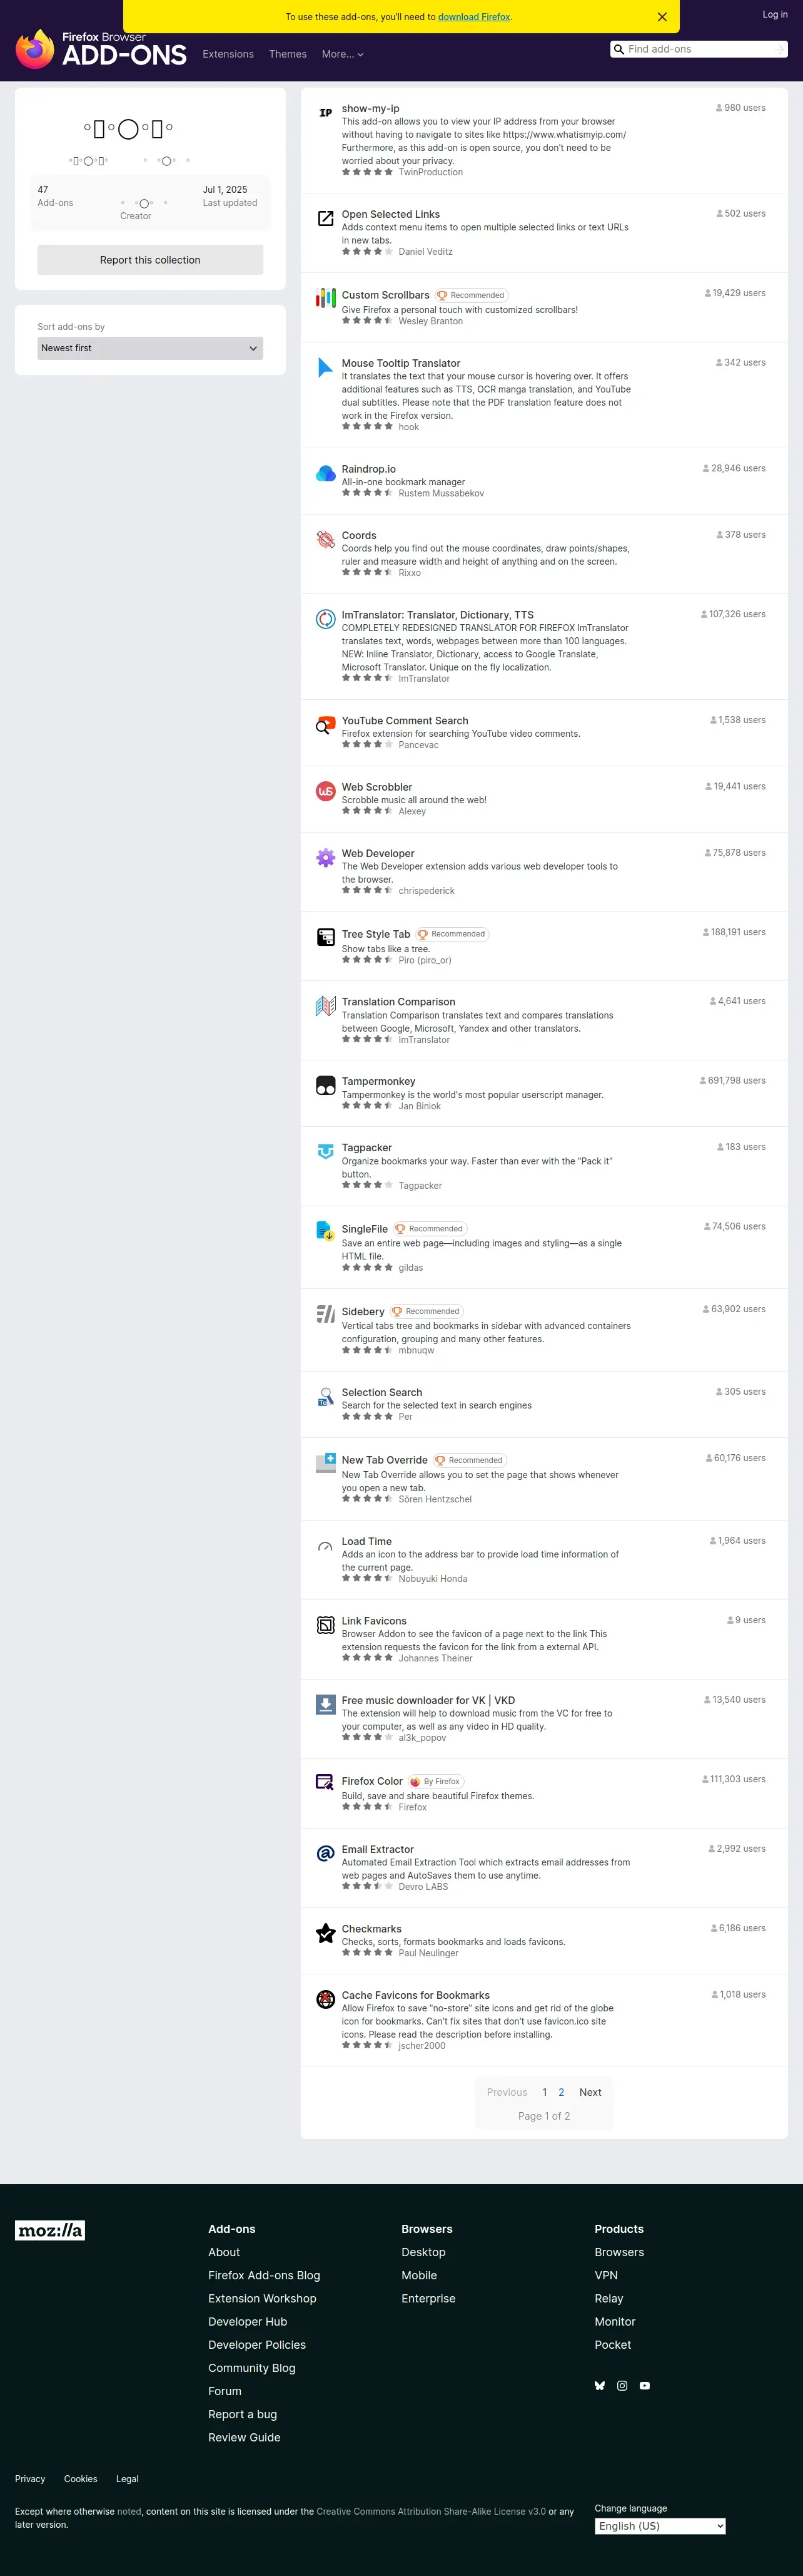
Task: Open the Pocket product footer link
Action: 614,2344
